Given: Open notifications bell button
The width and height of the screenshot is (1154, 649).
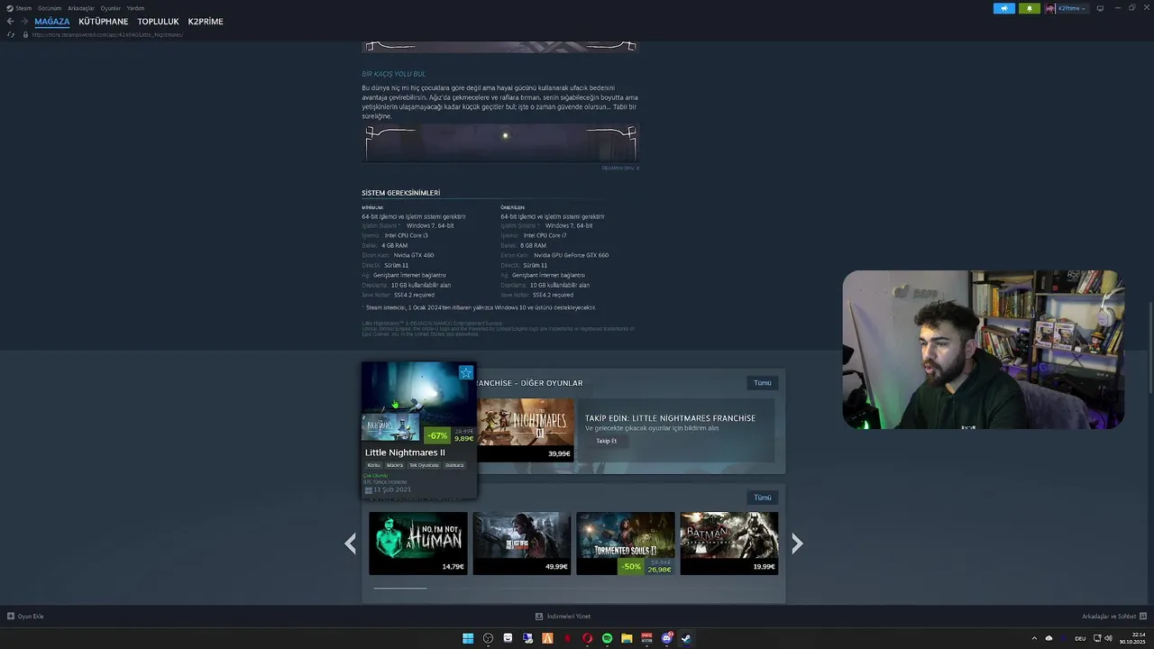Looking at the screenshot, I should coord(1029,8).
